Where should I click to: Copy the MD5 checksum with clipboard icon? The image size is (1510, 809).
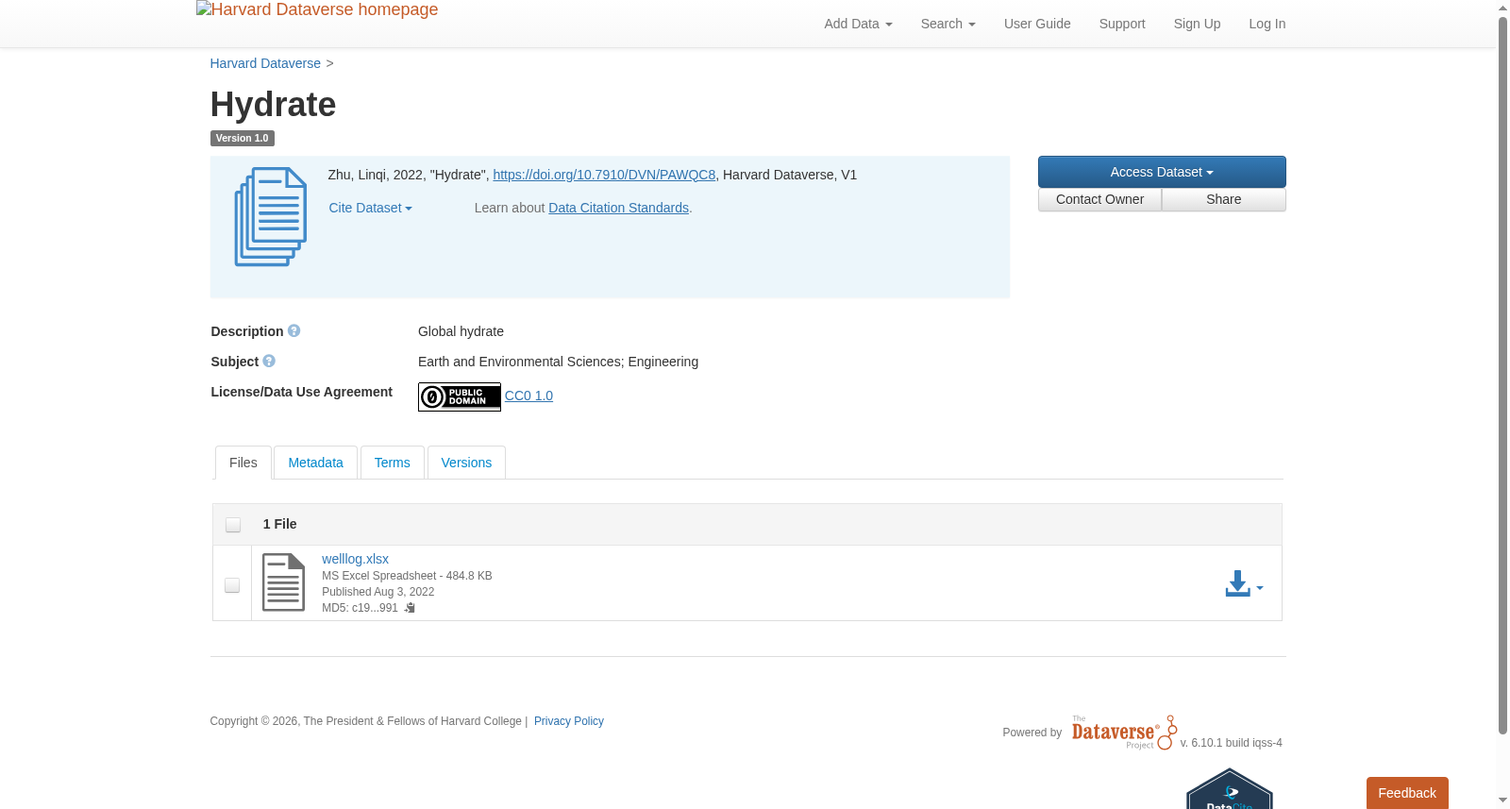click(x=410, y=608)
